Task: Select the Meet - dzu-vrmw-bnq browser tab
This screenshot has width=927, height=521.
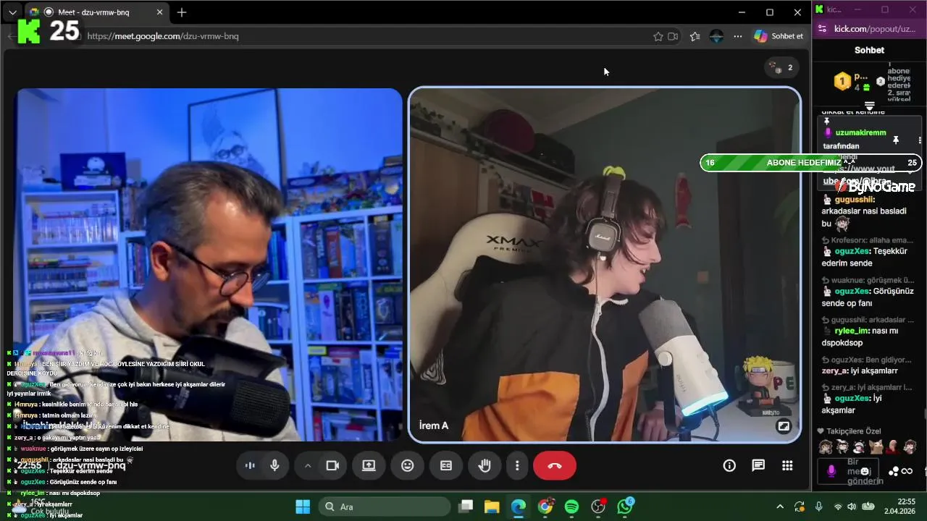Action: [94, 12]
